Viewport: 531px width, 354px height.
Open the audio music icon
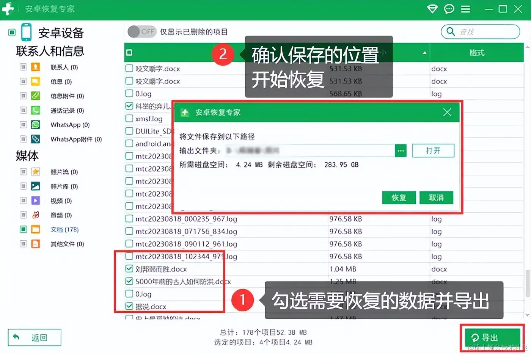35,215
